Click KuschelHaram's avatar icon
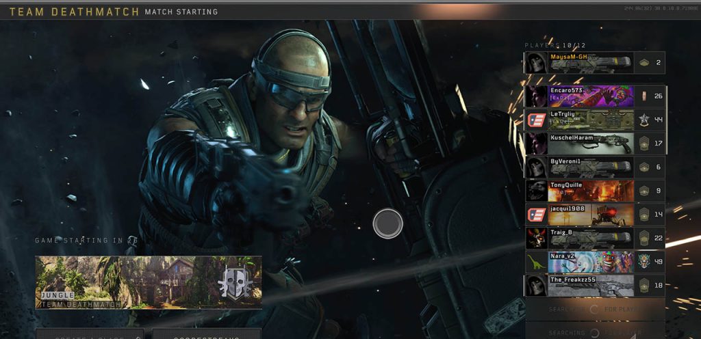Image resolution: width=701 pixels, height=339 pixels. pos(537,144)
